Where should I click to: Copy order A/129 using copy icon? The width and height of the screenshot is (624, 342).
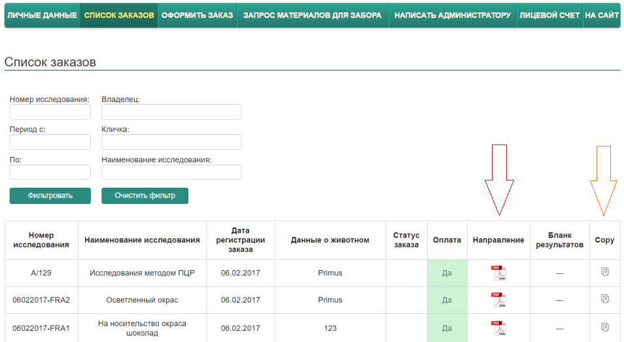[x=605, y=272]
